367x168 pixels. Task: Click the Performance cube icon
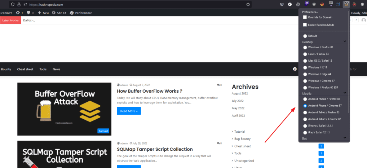pyautogui.click(x=72, y=13)
